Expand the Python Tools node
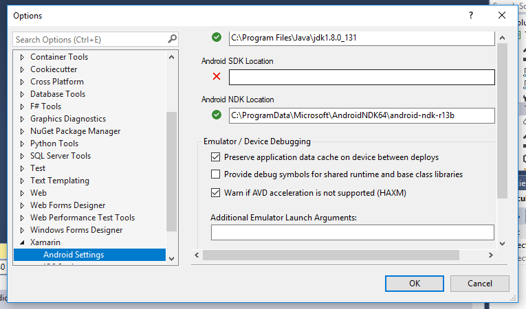The image size is (526, 309). click(22, 144)
